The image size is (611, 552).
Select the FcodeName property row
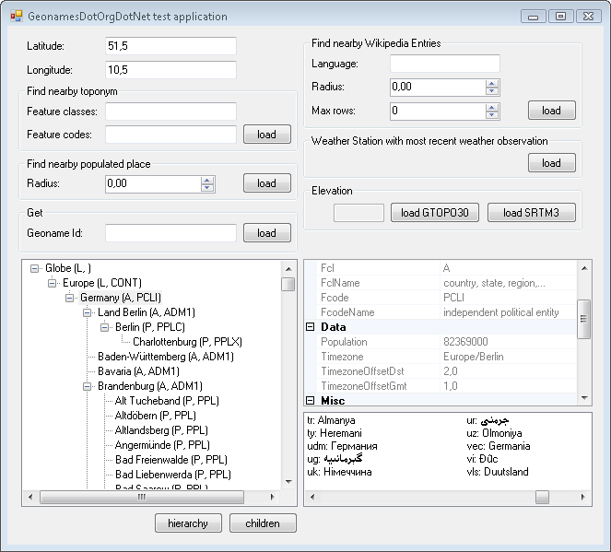click(x=447, y=312)
